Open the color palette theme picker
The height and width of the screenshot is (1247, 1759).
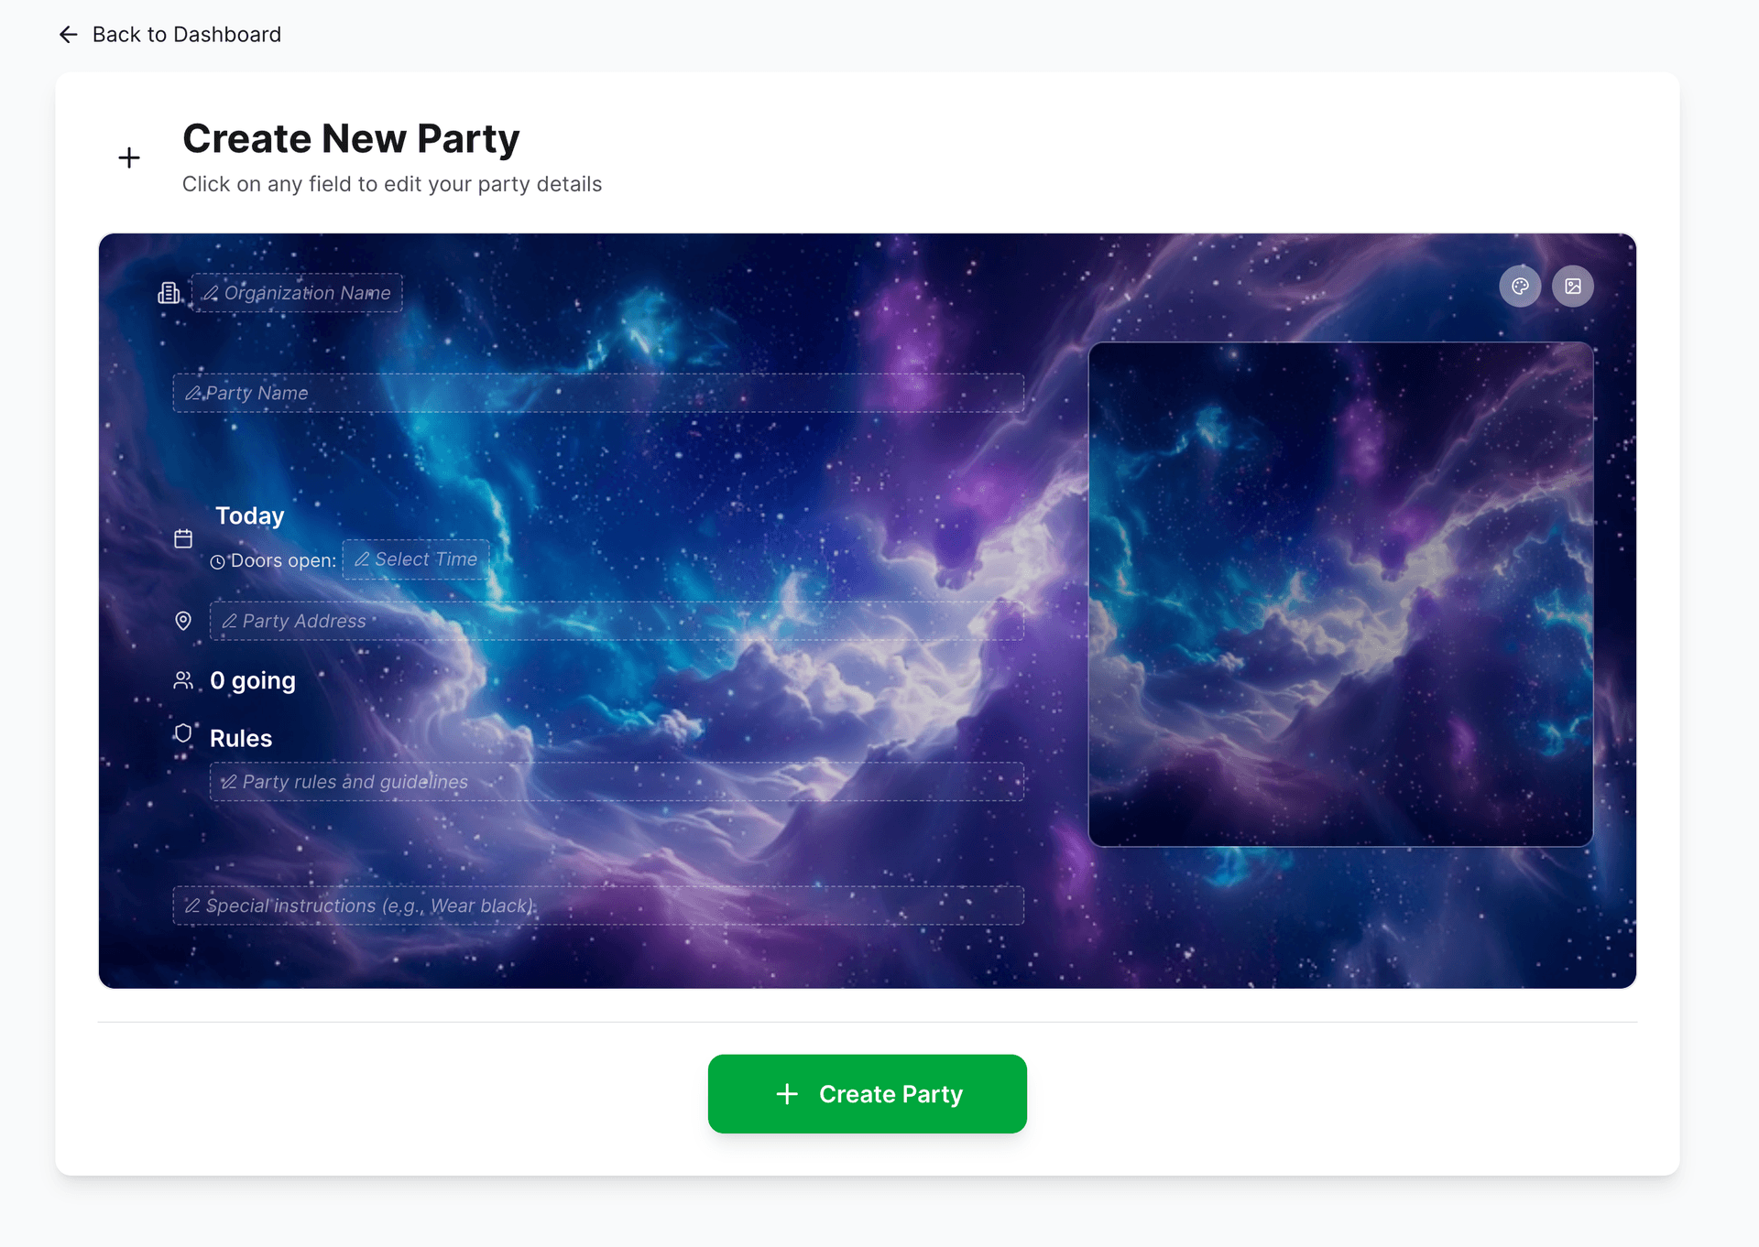pyautogui.click(x=1520, y=287)
